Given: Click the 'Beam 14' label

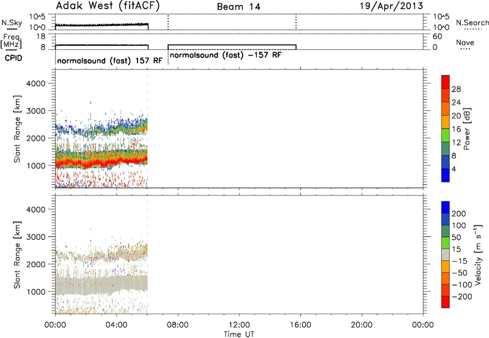Looking at the screenshot, I should 238,7.
